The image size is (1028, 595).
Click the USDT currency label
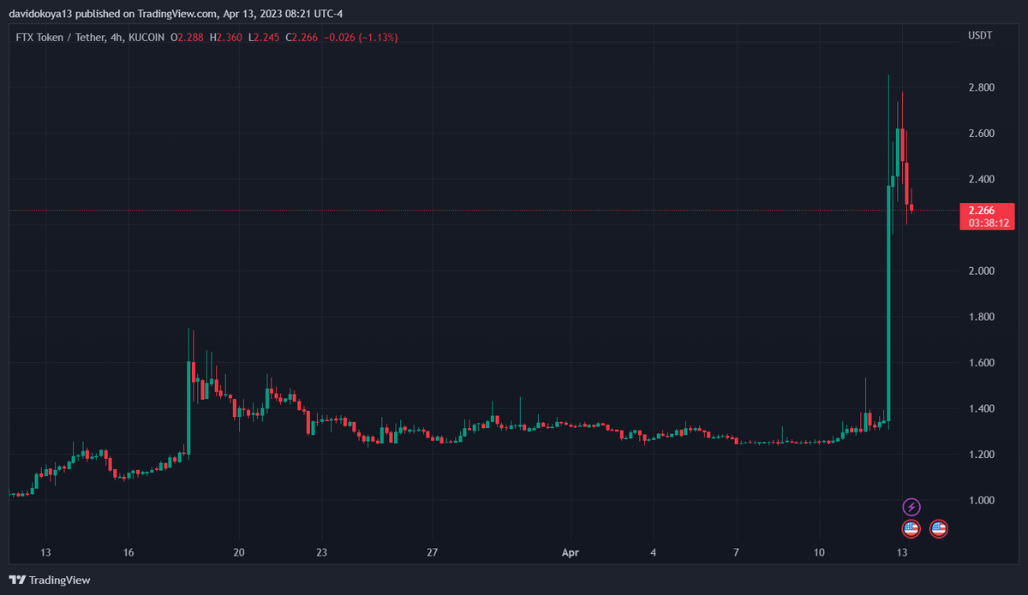980,36
